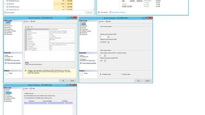Click the Minimum memory per query spinner
Screen dimensions: 205x115
pyautogui.click(x=105, y=61)
